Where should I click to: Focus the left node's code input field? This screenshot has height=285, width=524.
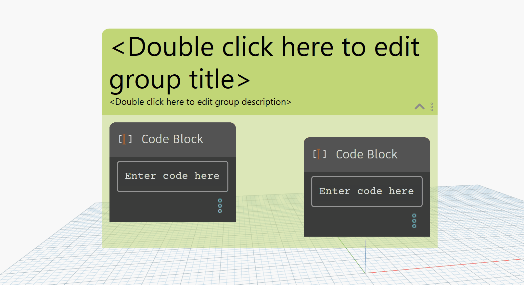[173, 177]
